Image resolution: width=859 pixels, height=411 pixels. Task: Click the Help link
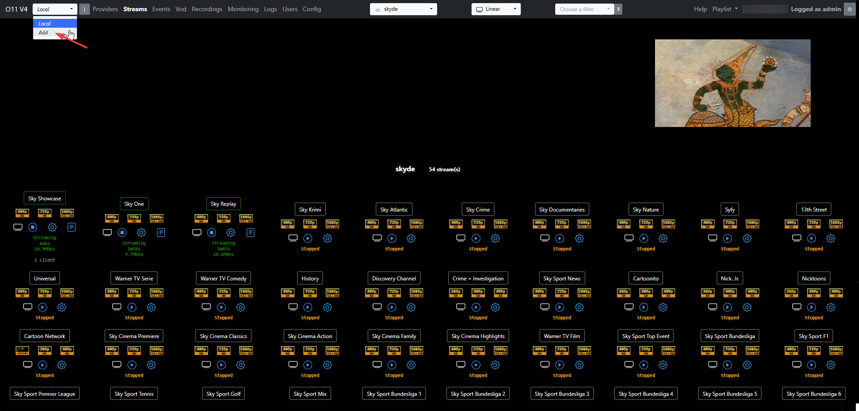click(x=701, y=9)
